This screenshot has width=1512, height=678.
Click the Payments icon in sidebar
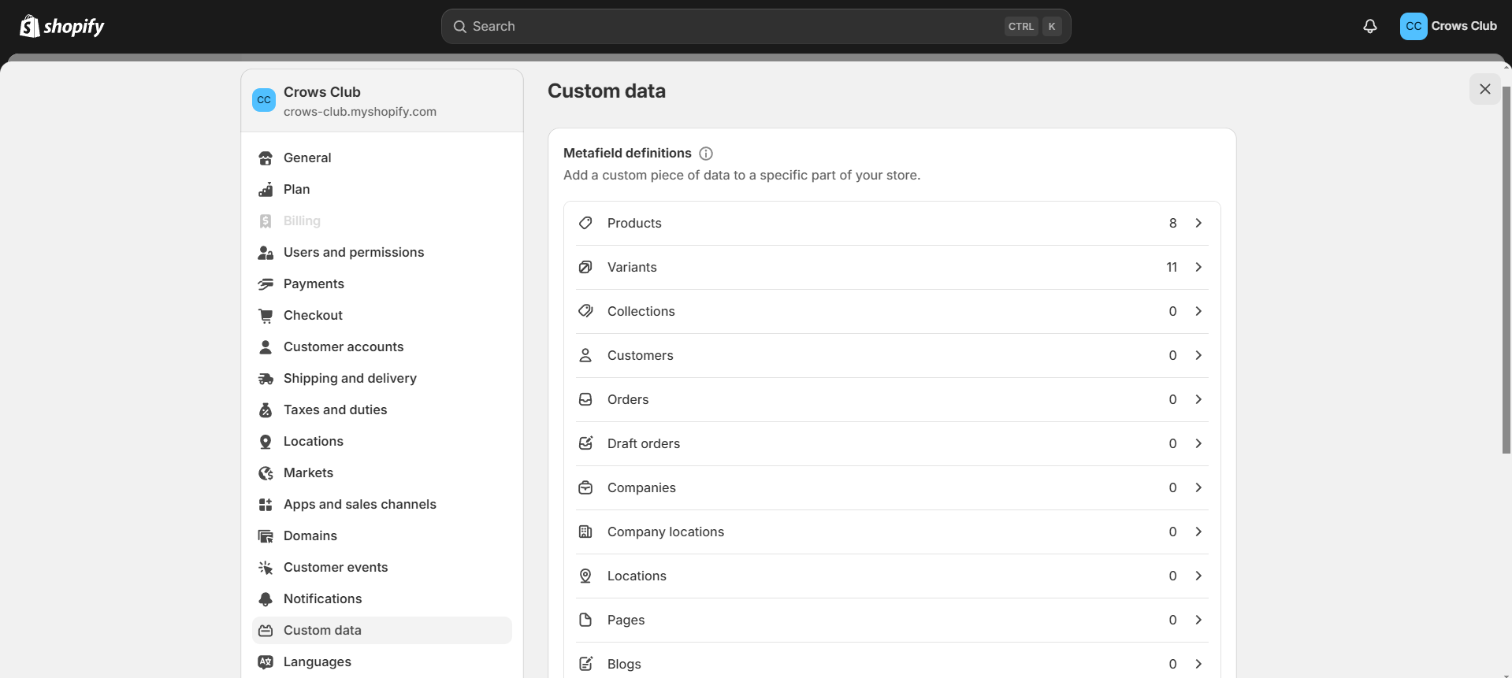pyautogui.click(x=266, y=283)
